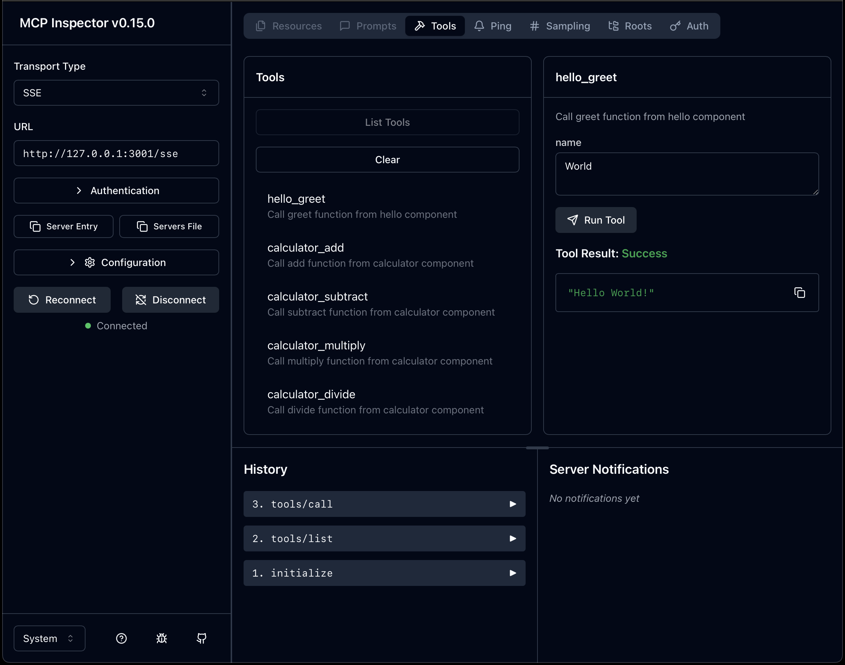This screenshot has width=845, height=665.
Task: Expand the Authentication section
Action: [x=116, y=191]
